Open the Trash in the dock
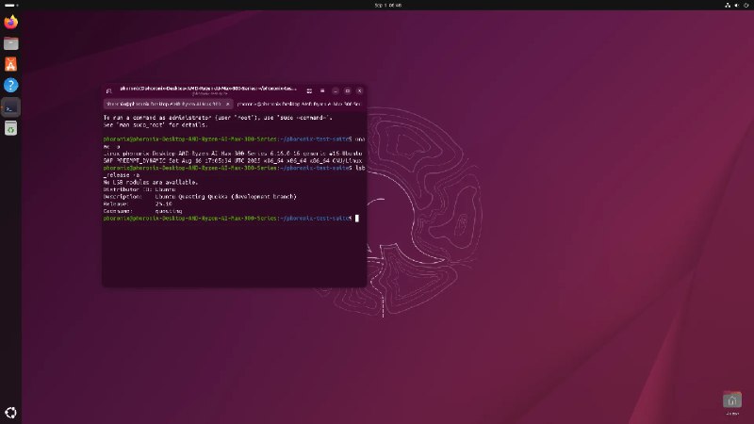The width and height of the screenshot is (754, 424). click(10, 128)
